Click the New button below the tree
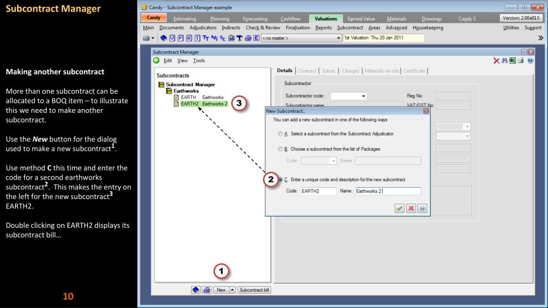The image size is (548, 308). tap(221, 290)
